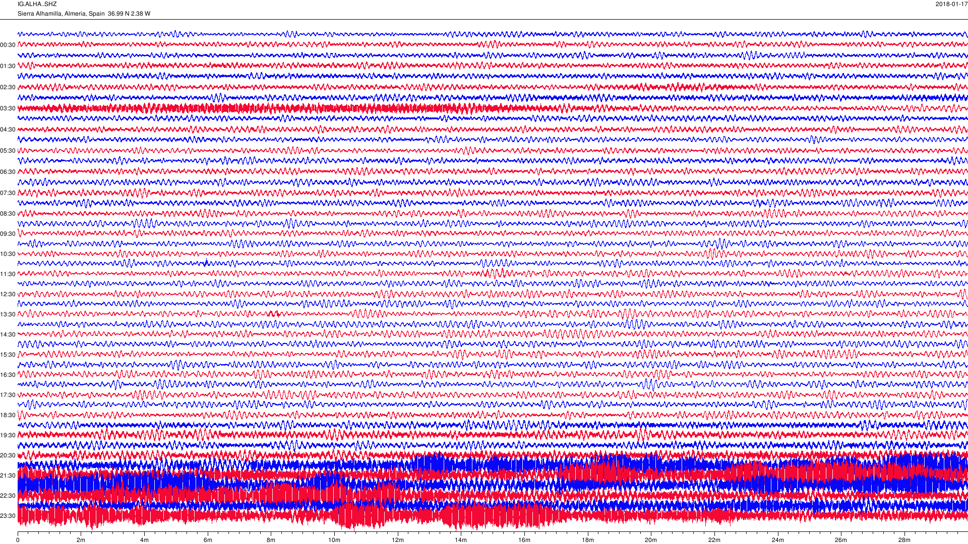Click the 12m axis tick label
The image size is (968, 544).
tap(398, 540)
